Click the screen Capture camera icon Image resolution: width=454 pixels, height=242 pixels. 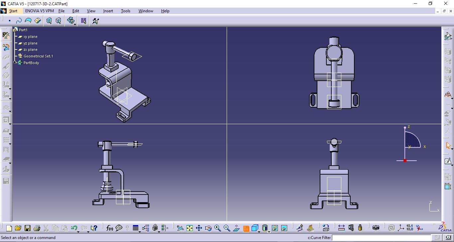pos(377,228)
